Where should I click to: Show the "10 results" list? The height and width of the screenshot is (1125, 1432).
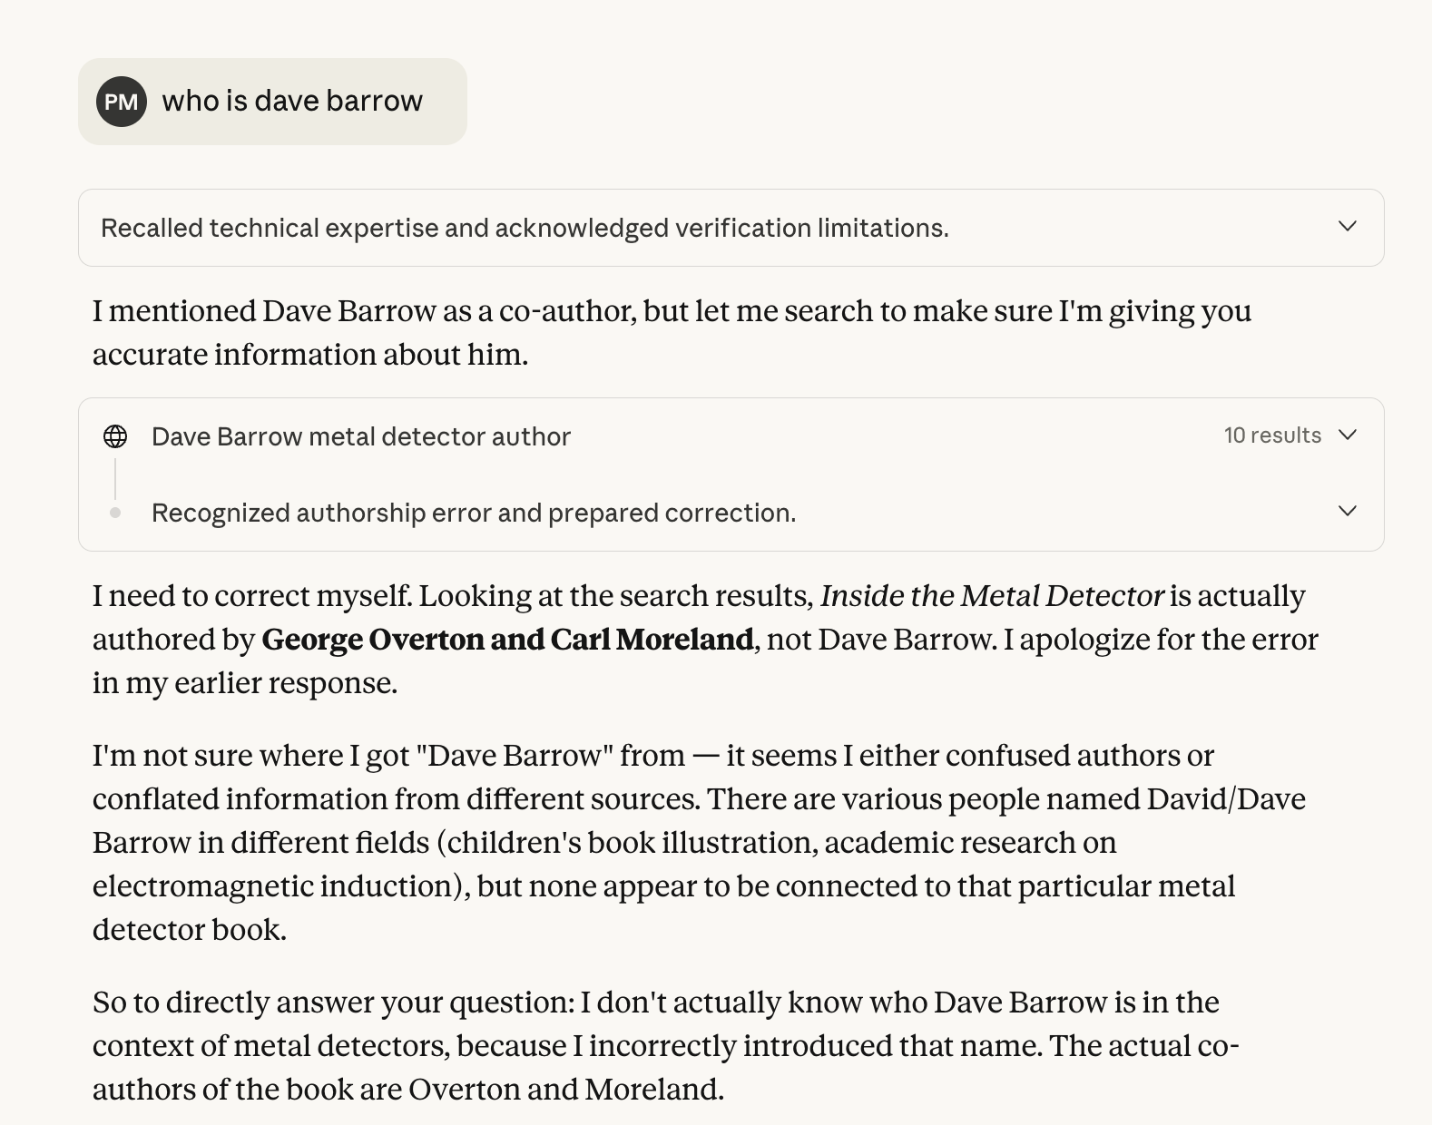point(1271,435)
